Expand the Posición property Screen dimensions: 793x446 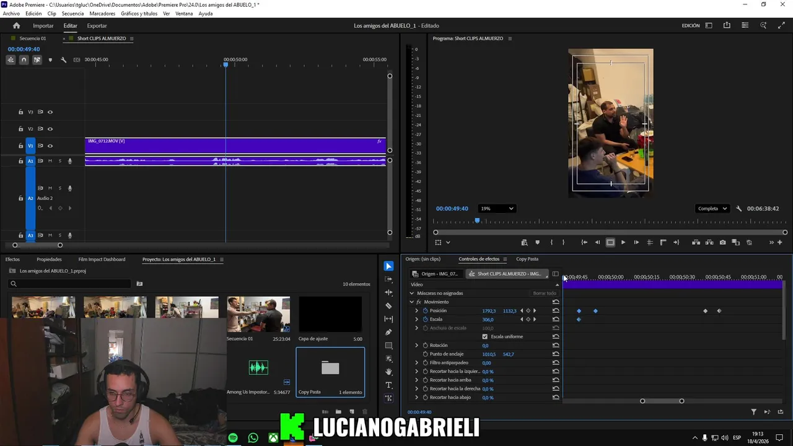tap(417, 311)
